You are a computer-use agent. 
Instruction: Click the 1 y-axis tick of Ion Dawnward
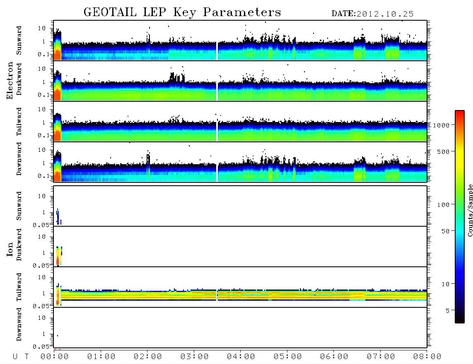click(44, 334)
